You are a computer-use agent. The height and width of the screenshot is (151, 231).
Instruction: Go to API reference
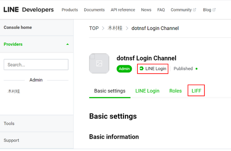point(123,10)
